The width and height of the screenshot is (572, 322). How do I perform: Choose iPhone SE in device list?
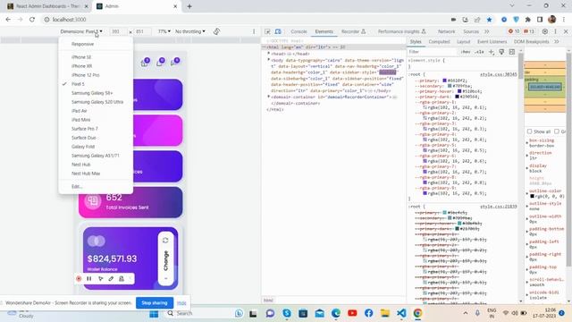click(81, 57)
